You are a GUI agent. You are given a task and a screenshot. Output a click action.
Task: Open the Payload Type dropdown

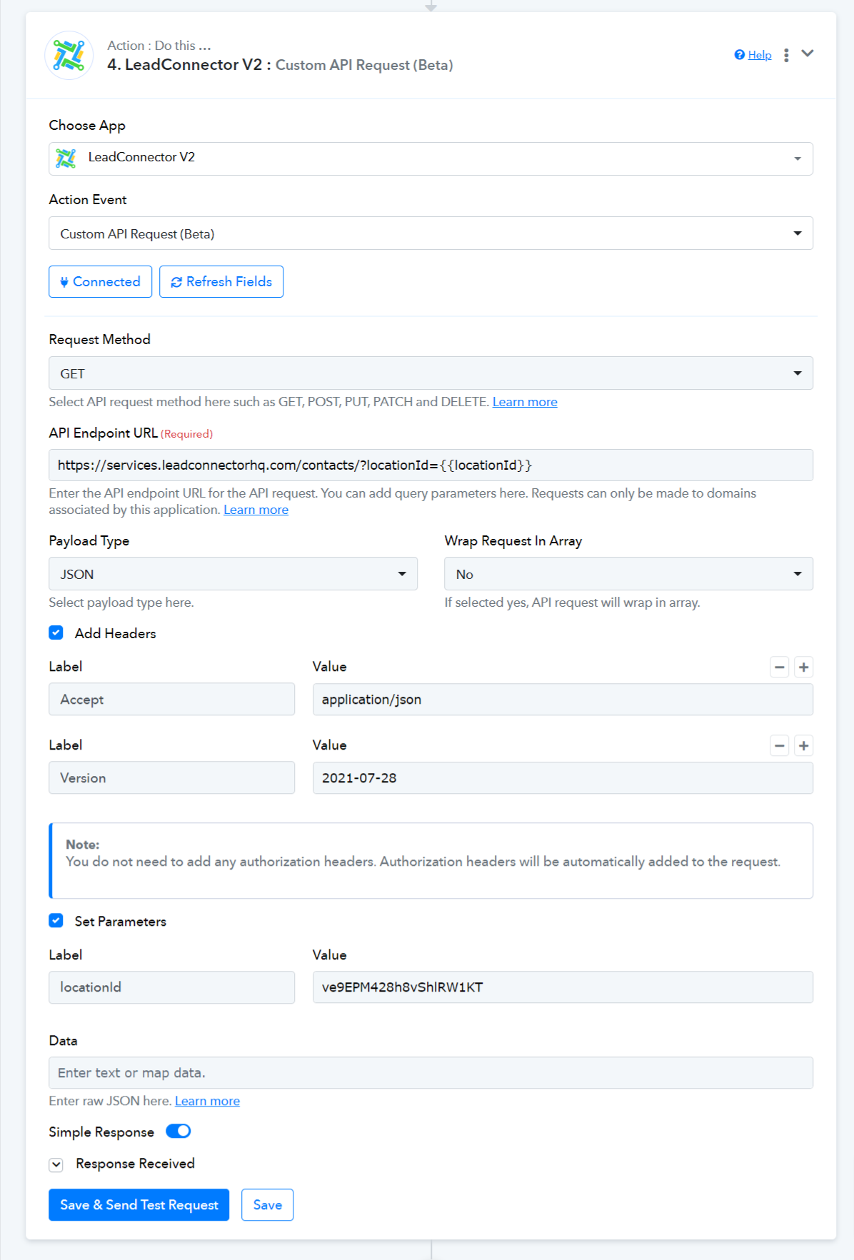[233, 574]
